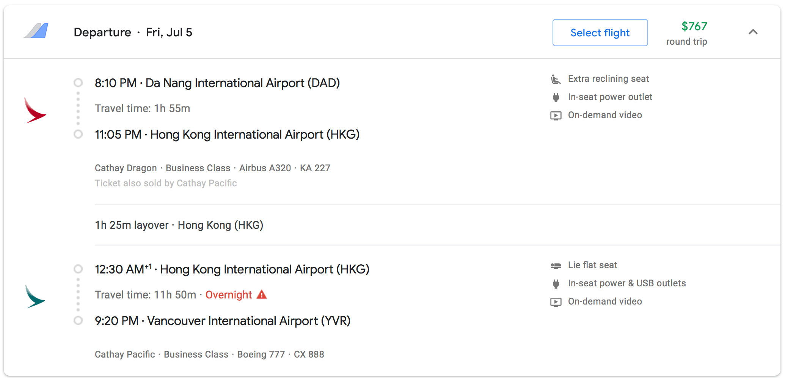The height and width of the screenshot is (378, 785).
Task: Click the first flight's on-demand video icon
Action: [x=556, y=116]
